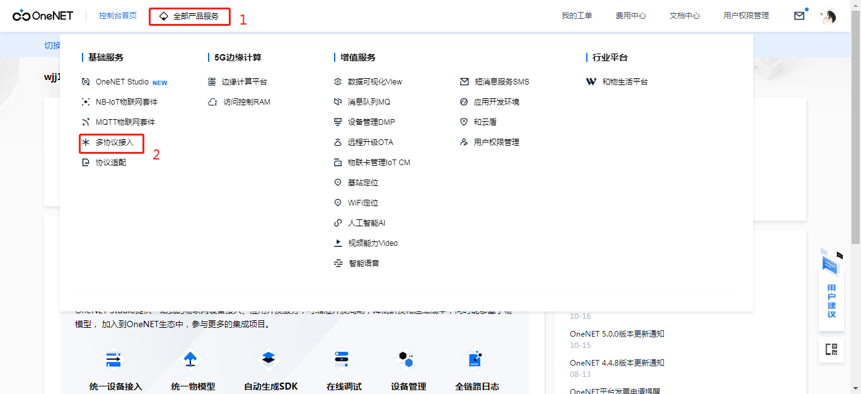
Task: Open the 基站定位 link
Action: click(x=363, y=183)
